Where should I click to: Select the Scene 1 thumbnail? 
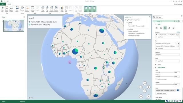(x=14, y=26)
